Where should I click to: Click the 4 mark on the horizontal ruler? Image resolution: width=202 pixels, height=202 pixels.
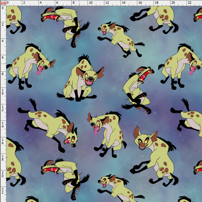41,3
